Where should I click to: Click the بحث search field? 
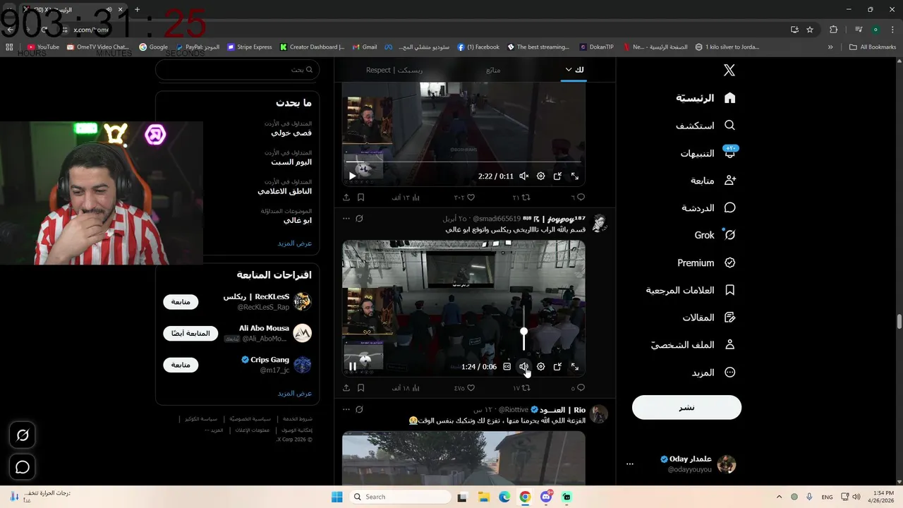(237, 70)
